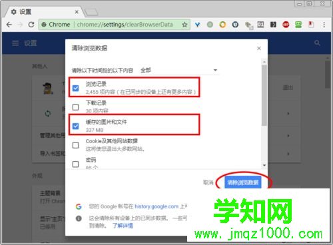Screen dimensions: 333x245
Task: Close the 设置 tab
Action: [x=77, y=12]
